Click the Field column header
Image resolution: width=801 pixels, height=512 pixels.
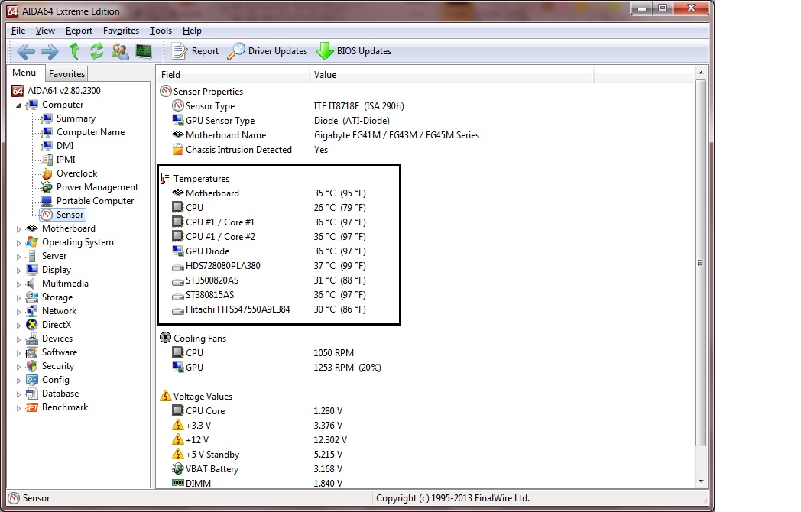232,75
